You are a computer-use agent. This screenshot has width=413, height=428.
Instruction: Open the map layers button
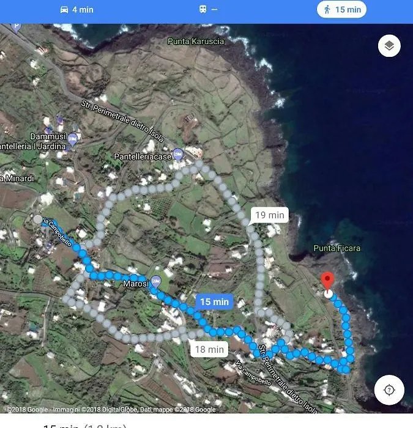pos(389,46)
